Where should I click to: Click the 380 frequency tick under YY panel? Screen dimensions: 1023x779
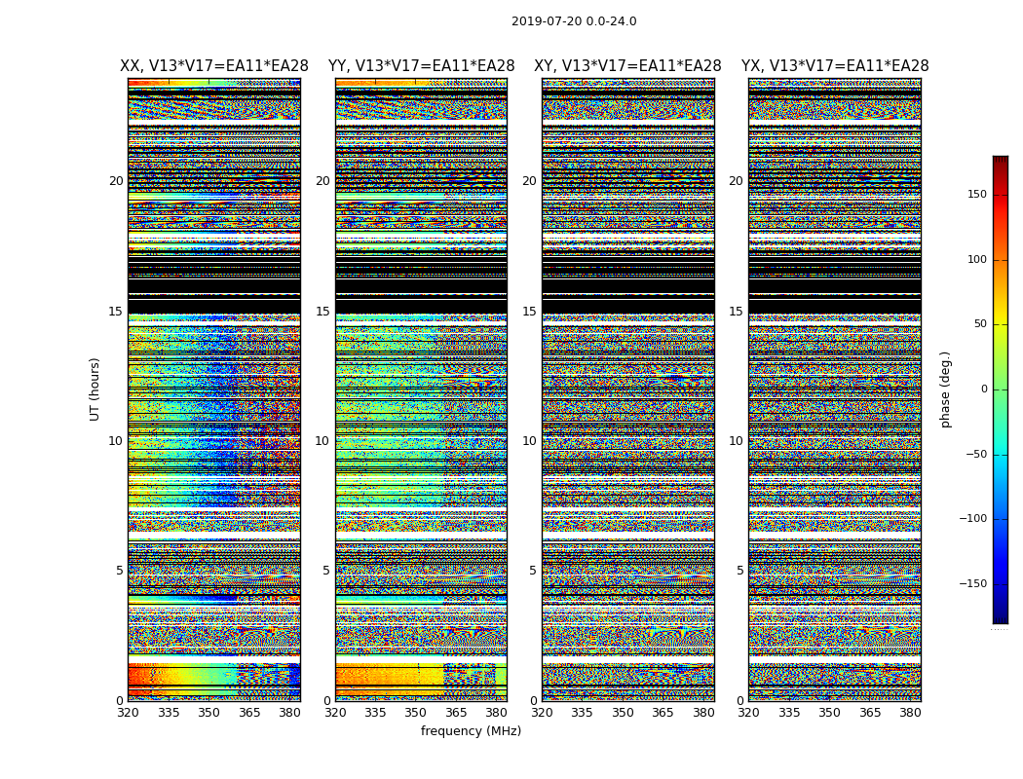[x=497, y=713]
